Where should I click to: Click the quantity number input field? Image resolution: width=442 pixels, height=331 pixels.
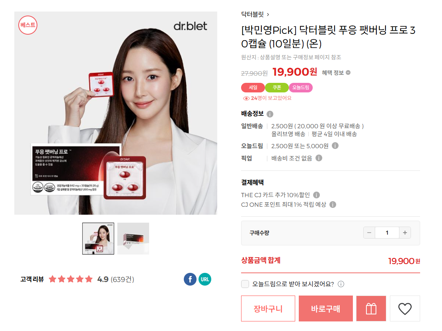(387, 233)
